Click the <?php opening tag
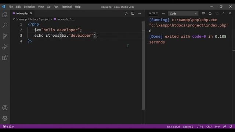Screen dimensions: 235x132 [x=33, y=24]
